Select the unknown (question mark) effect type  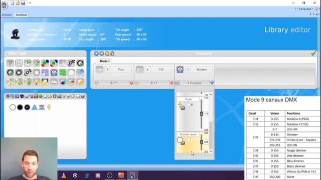(x=10, y=63)
